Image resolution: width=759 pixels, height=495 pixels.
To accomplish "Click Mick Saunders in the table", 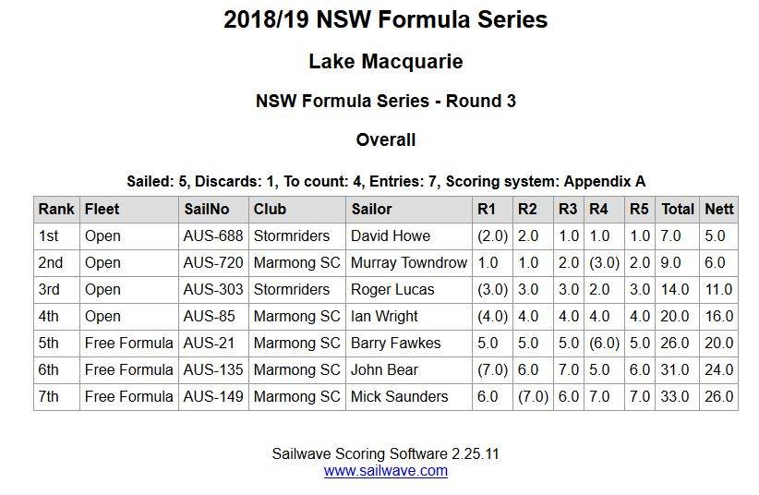I will 399,397.
